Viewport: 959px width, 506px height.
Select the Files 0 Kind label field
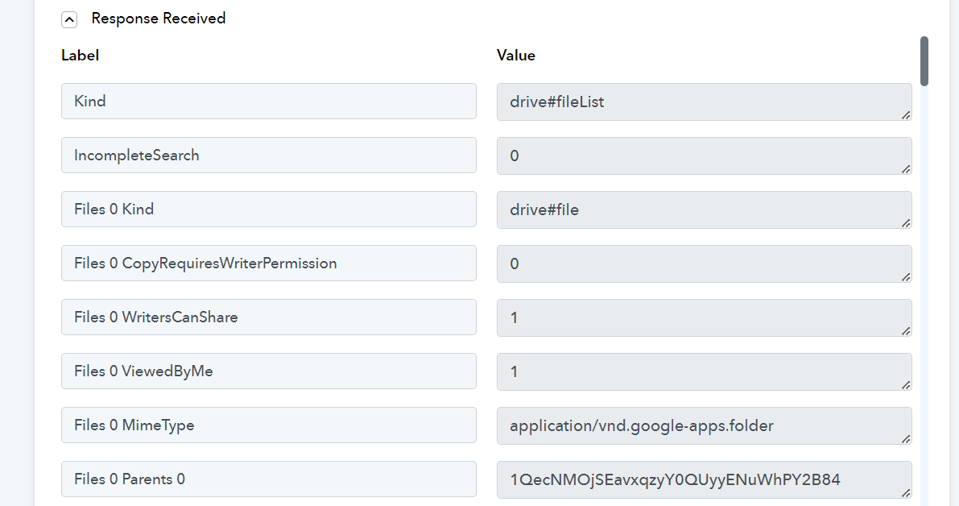click(x=268, y=209)
